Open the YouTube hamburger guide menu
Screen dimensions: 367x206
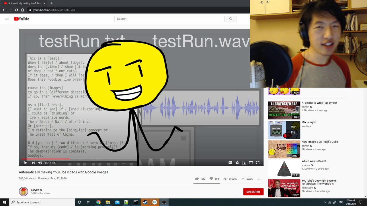coord(7,19)
